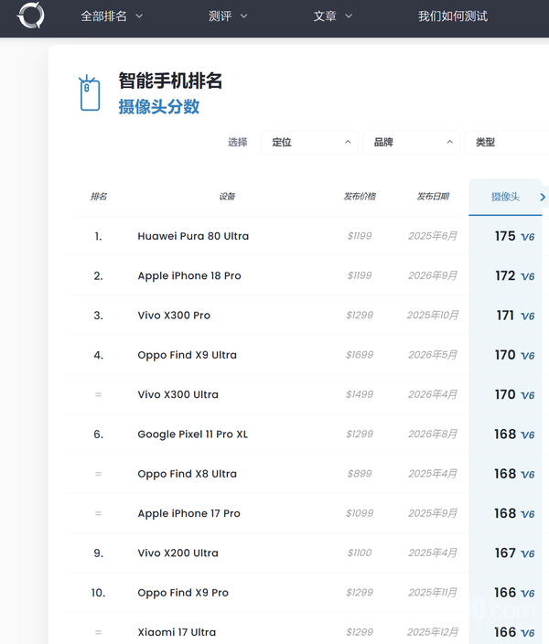Sort by the 发布日期 column header
The height and width of the screenshot is (644, 549).
coord(433,197)
